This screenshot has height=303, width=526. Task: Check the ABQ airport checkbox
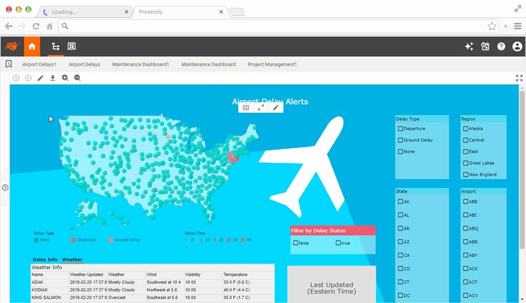(x=466, y=228)
